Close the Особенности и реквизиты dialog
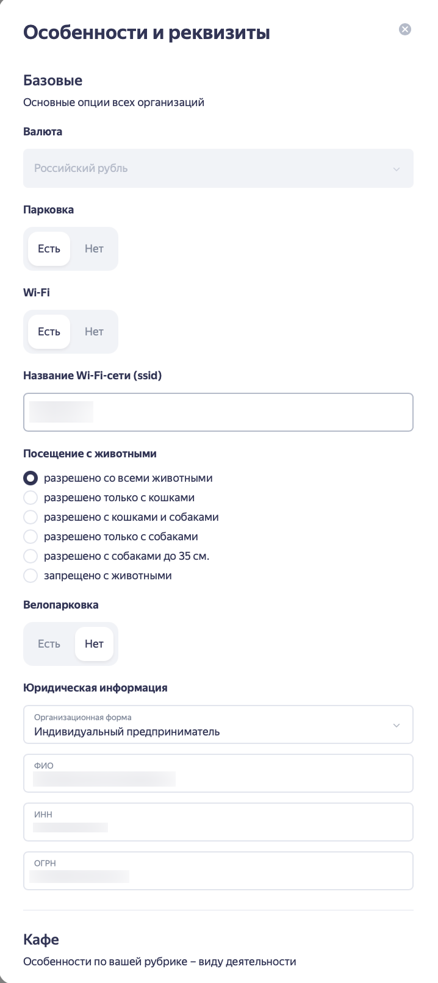This screenshot has width=438, height=983. pos(405,29)
